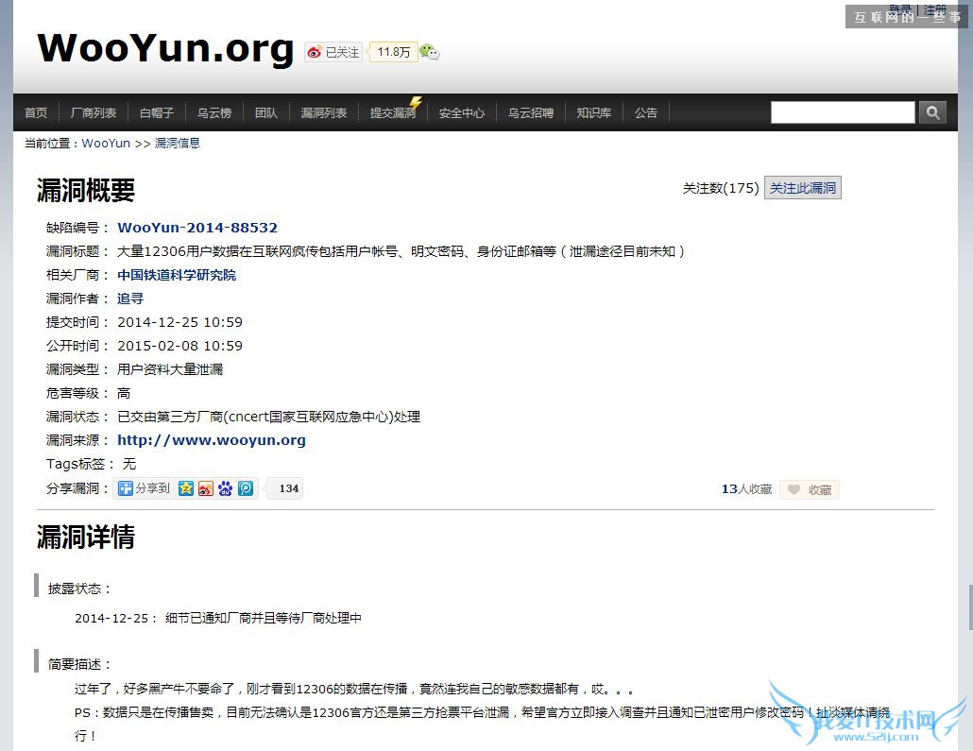Click the vulnerability title starting 大量12306用户数据
This screenshot has width=973, height=751.
(x=401, y=251)
